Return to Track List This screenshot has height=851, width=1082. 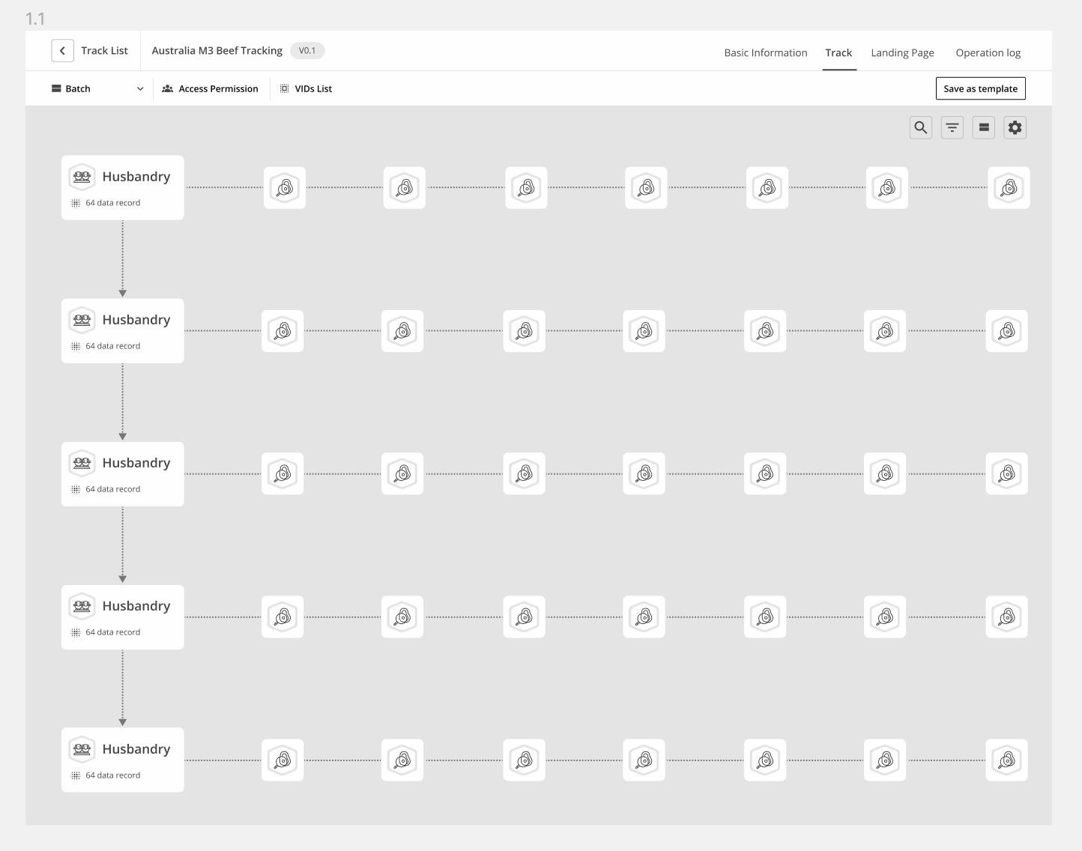pyautogui.click(x=104, y=51)
